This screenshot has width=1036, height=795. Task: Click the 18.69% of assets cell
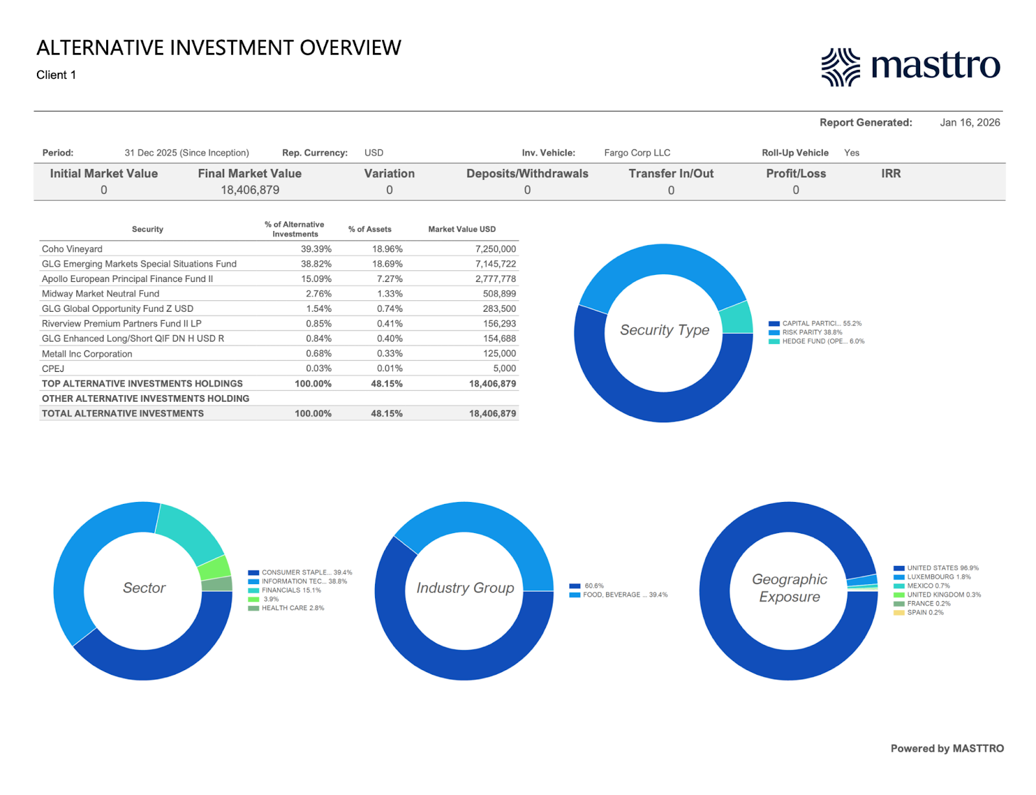pyautogui.click(x=387, y=264)
